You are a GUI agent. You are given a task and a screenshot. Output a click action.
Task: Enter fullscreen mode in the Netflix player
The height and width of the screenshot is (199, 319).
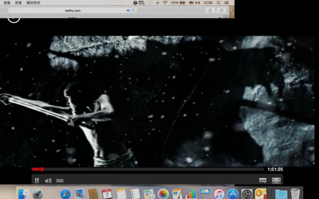pos(276,180)
